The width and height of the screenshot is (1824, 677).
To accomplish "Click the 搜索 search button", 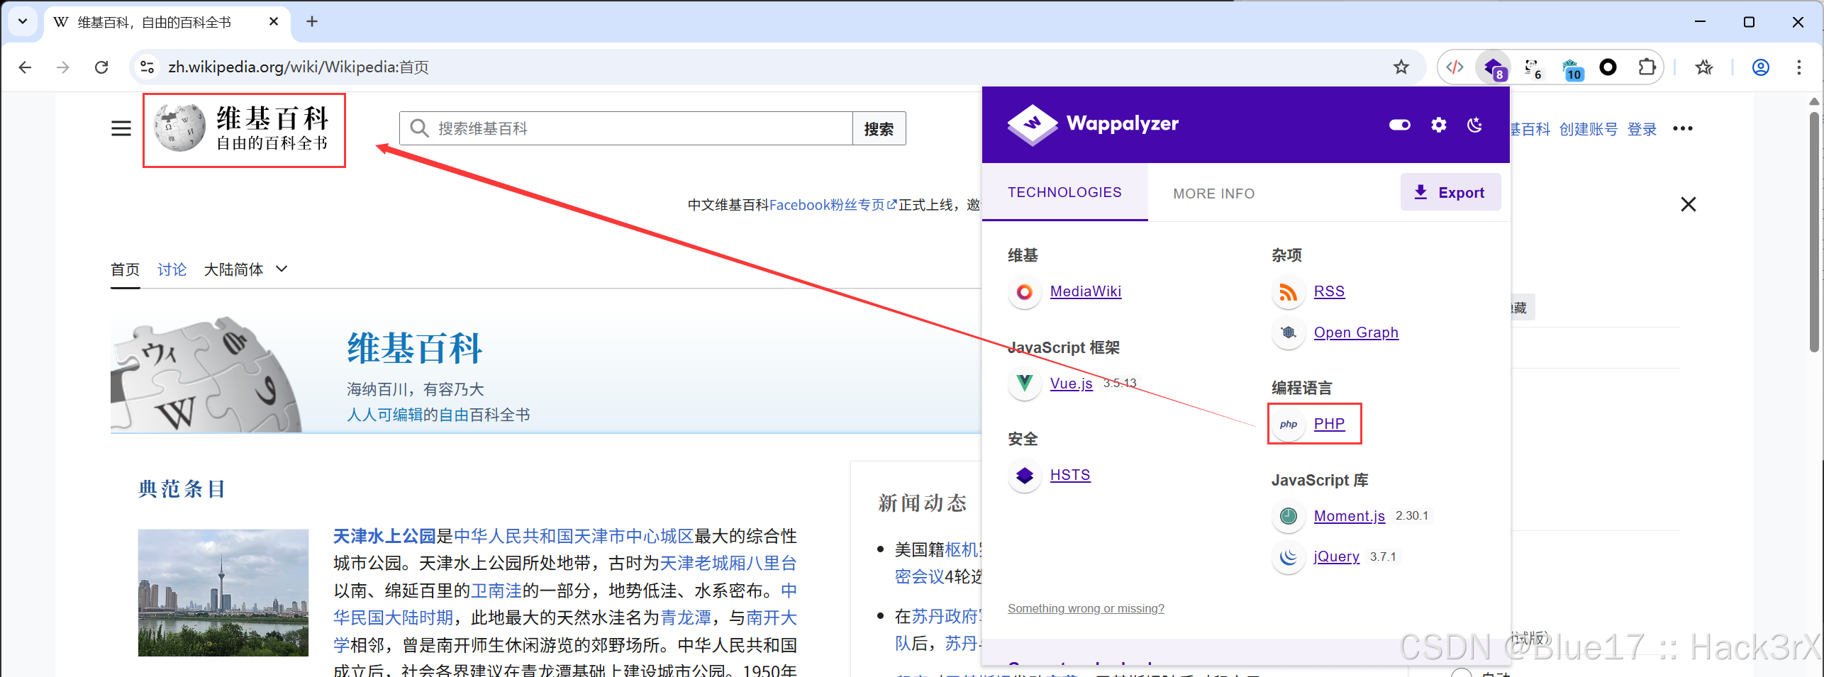I will pyautogui.click(x=879, y=128).
